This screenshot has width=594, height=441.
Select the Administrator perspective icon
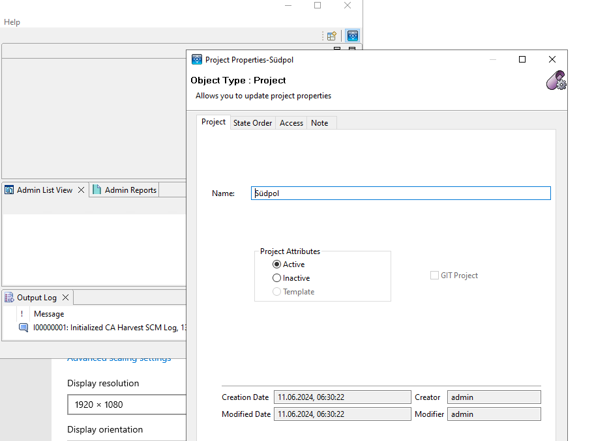click(x=352, y=36)
